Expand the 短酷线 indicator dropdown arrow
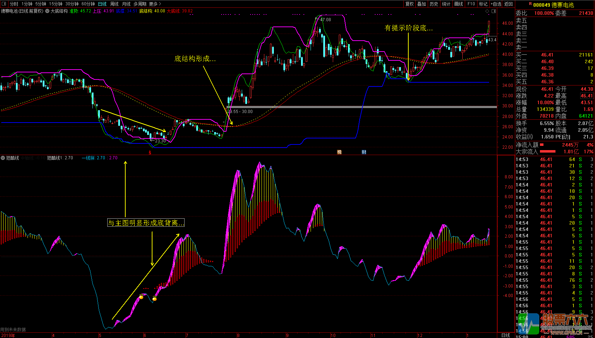This screenshot has width=595, height=338. click(3, 158)
